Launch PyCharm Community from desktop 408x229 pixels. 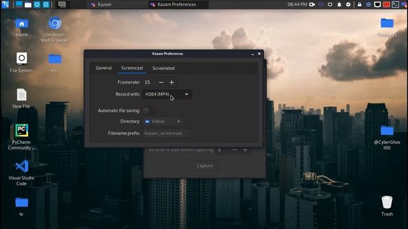coord(21,137)
